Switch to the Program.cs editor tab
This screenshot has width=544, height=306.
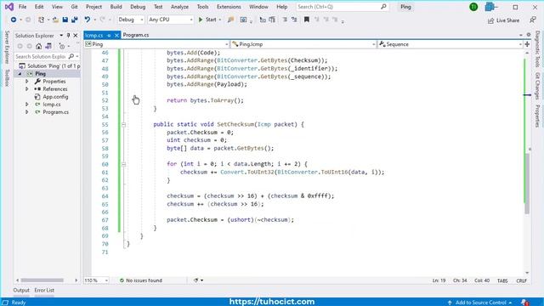point(136,35)
